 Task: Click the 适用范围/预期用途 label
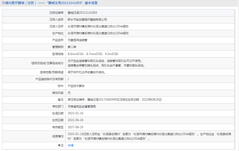click(52, 72)
